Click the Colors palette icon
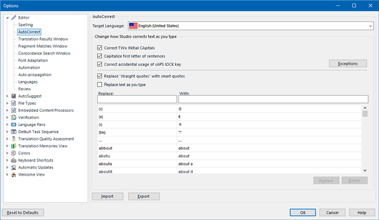 tap(14, 153)
